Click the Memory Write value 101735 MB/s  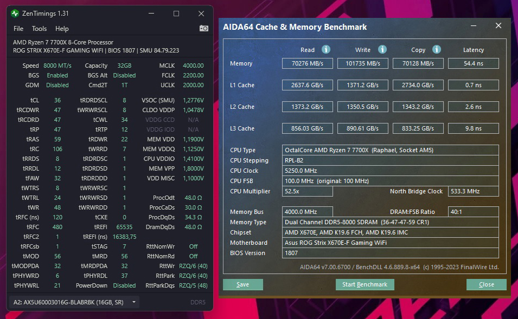[x=363, y=63]
